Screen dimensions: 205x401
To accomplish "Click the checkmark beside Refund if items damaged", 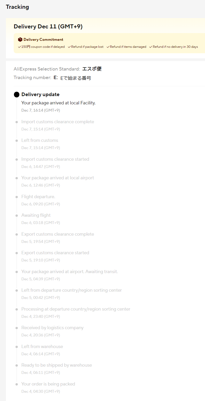I will click(x=108, y=47).
